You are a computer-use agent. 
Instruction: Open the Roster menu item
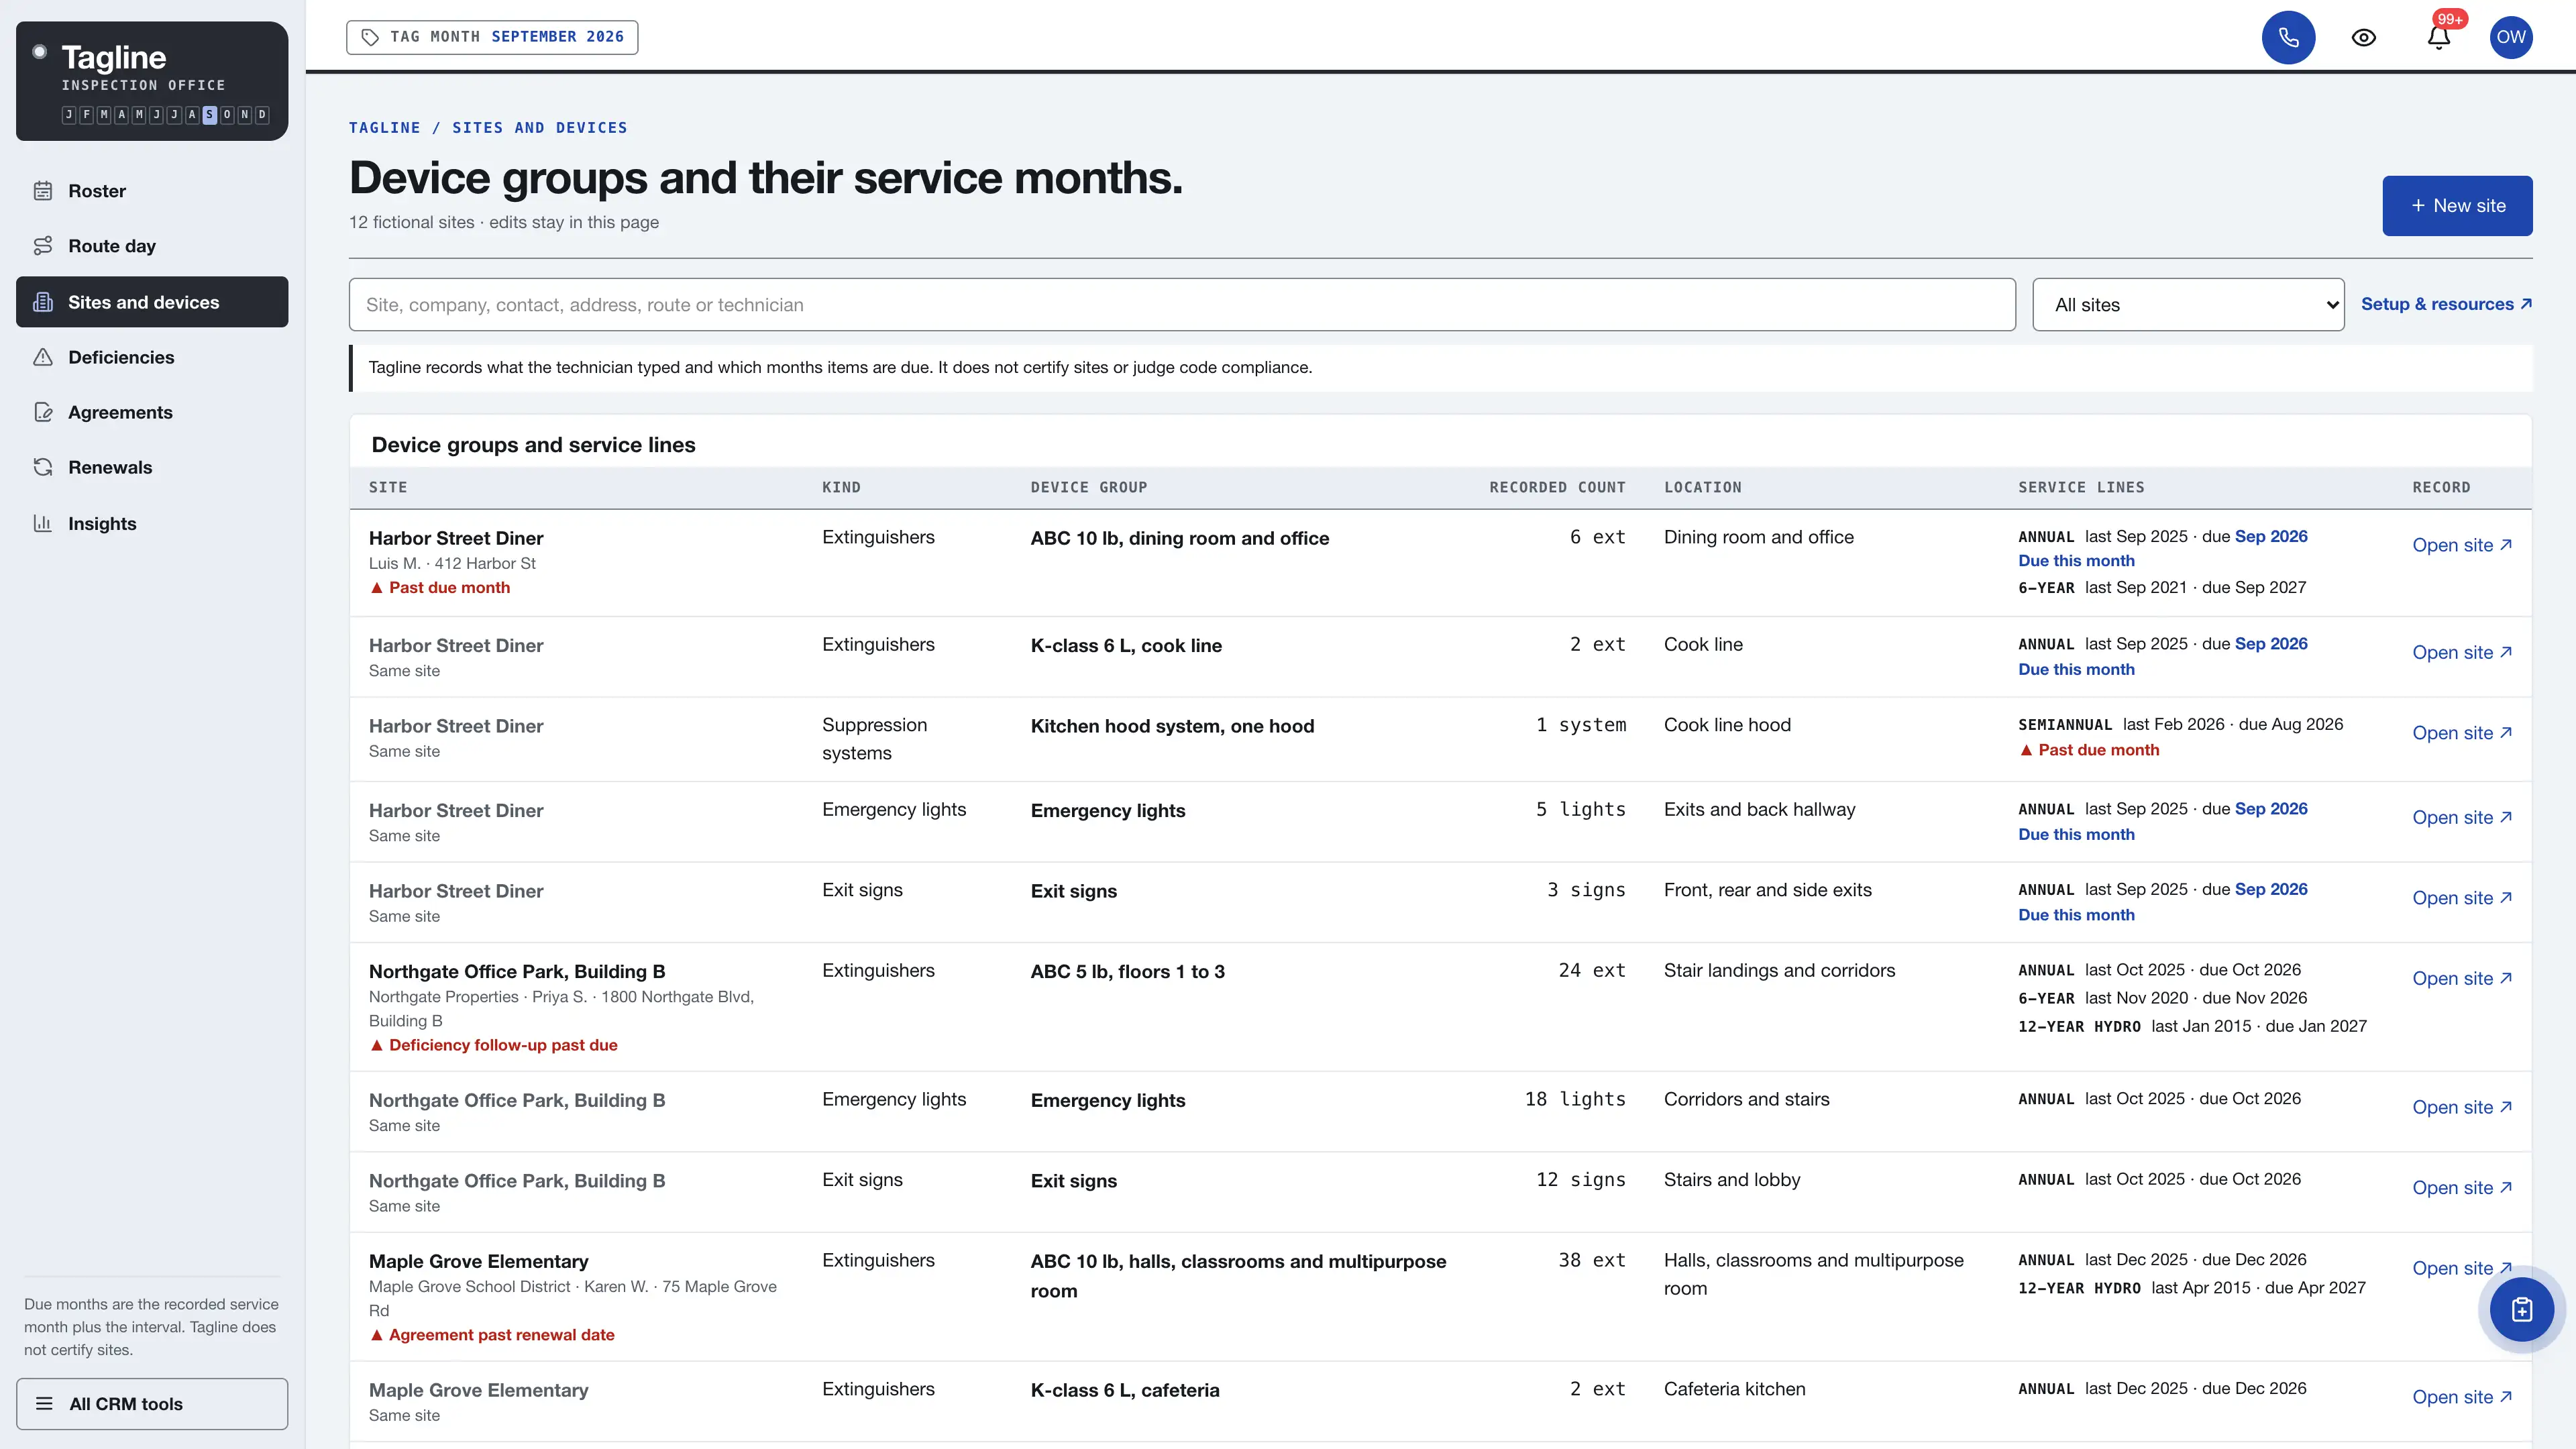152,191
